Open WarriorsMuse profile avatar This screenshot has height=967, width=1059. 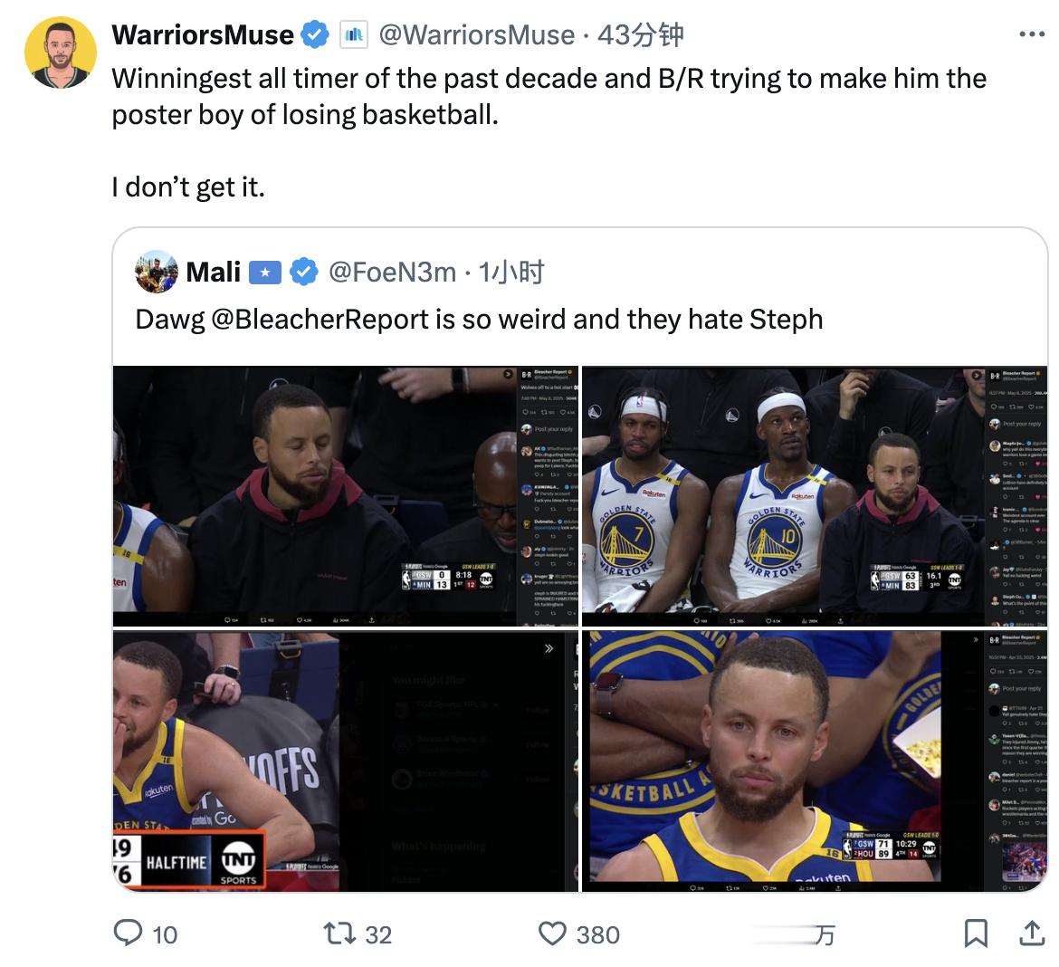click(61, 53)
